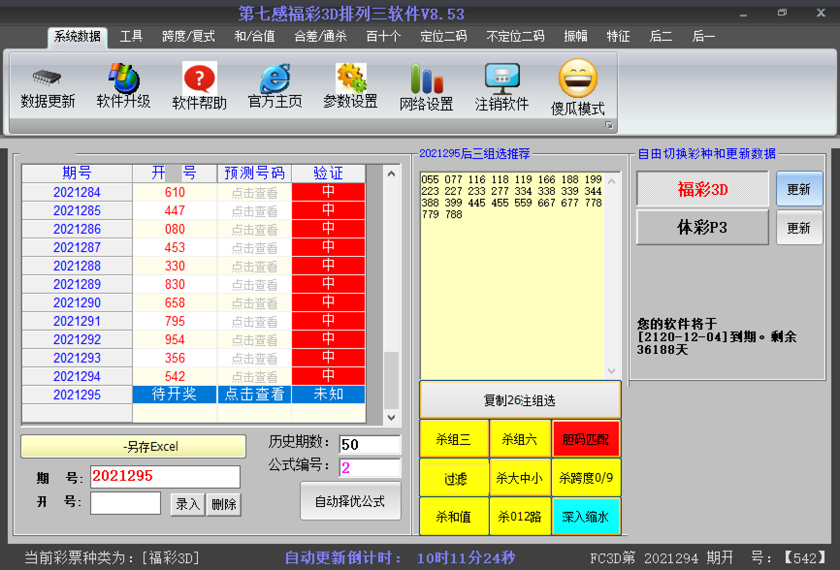
Task: Open 网络设置 network icon
Action: point(426,79)
